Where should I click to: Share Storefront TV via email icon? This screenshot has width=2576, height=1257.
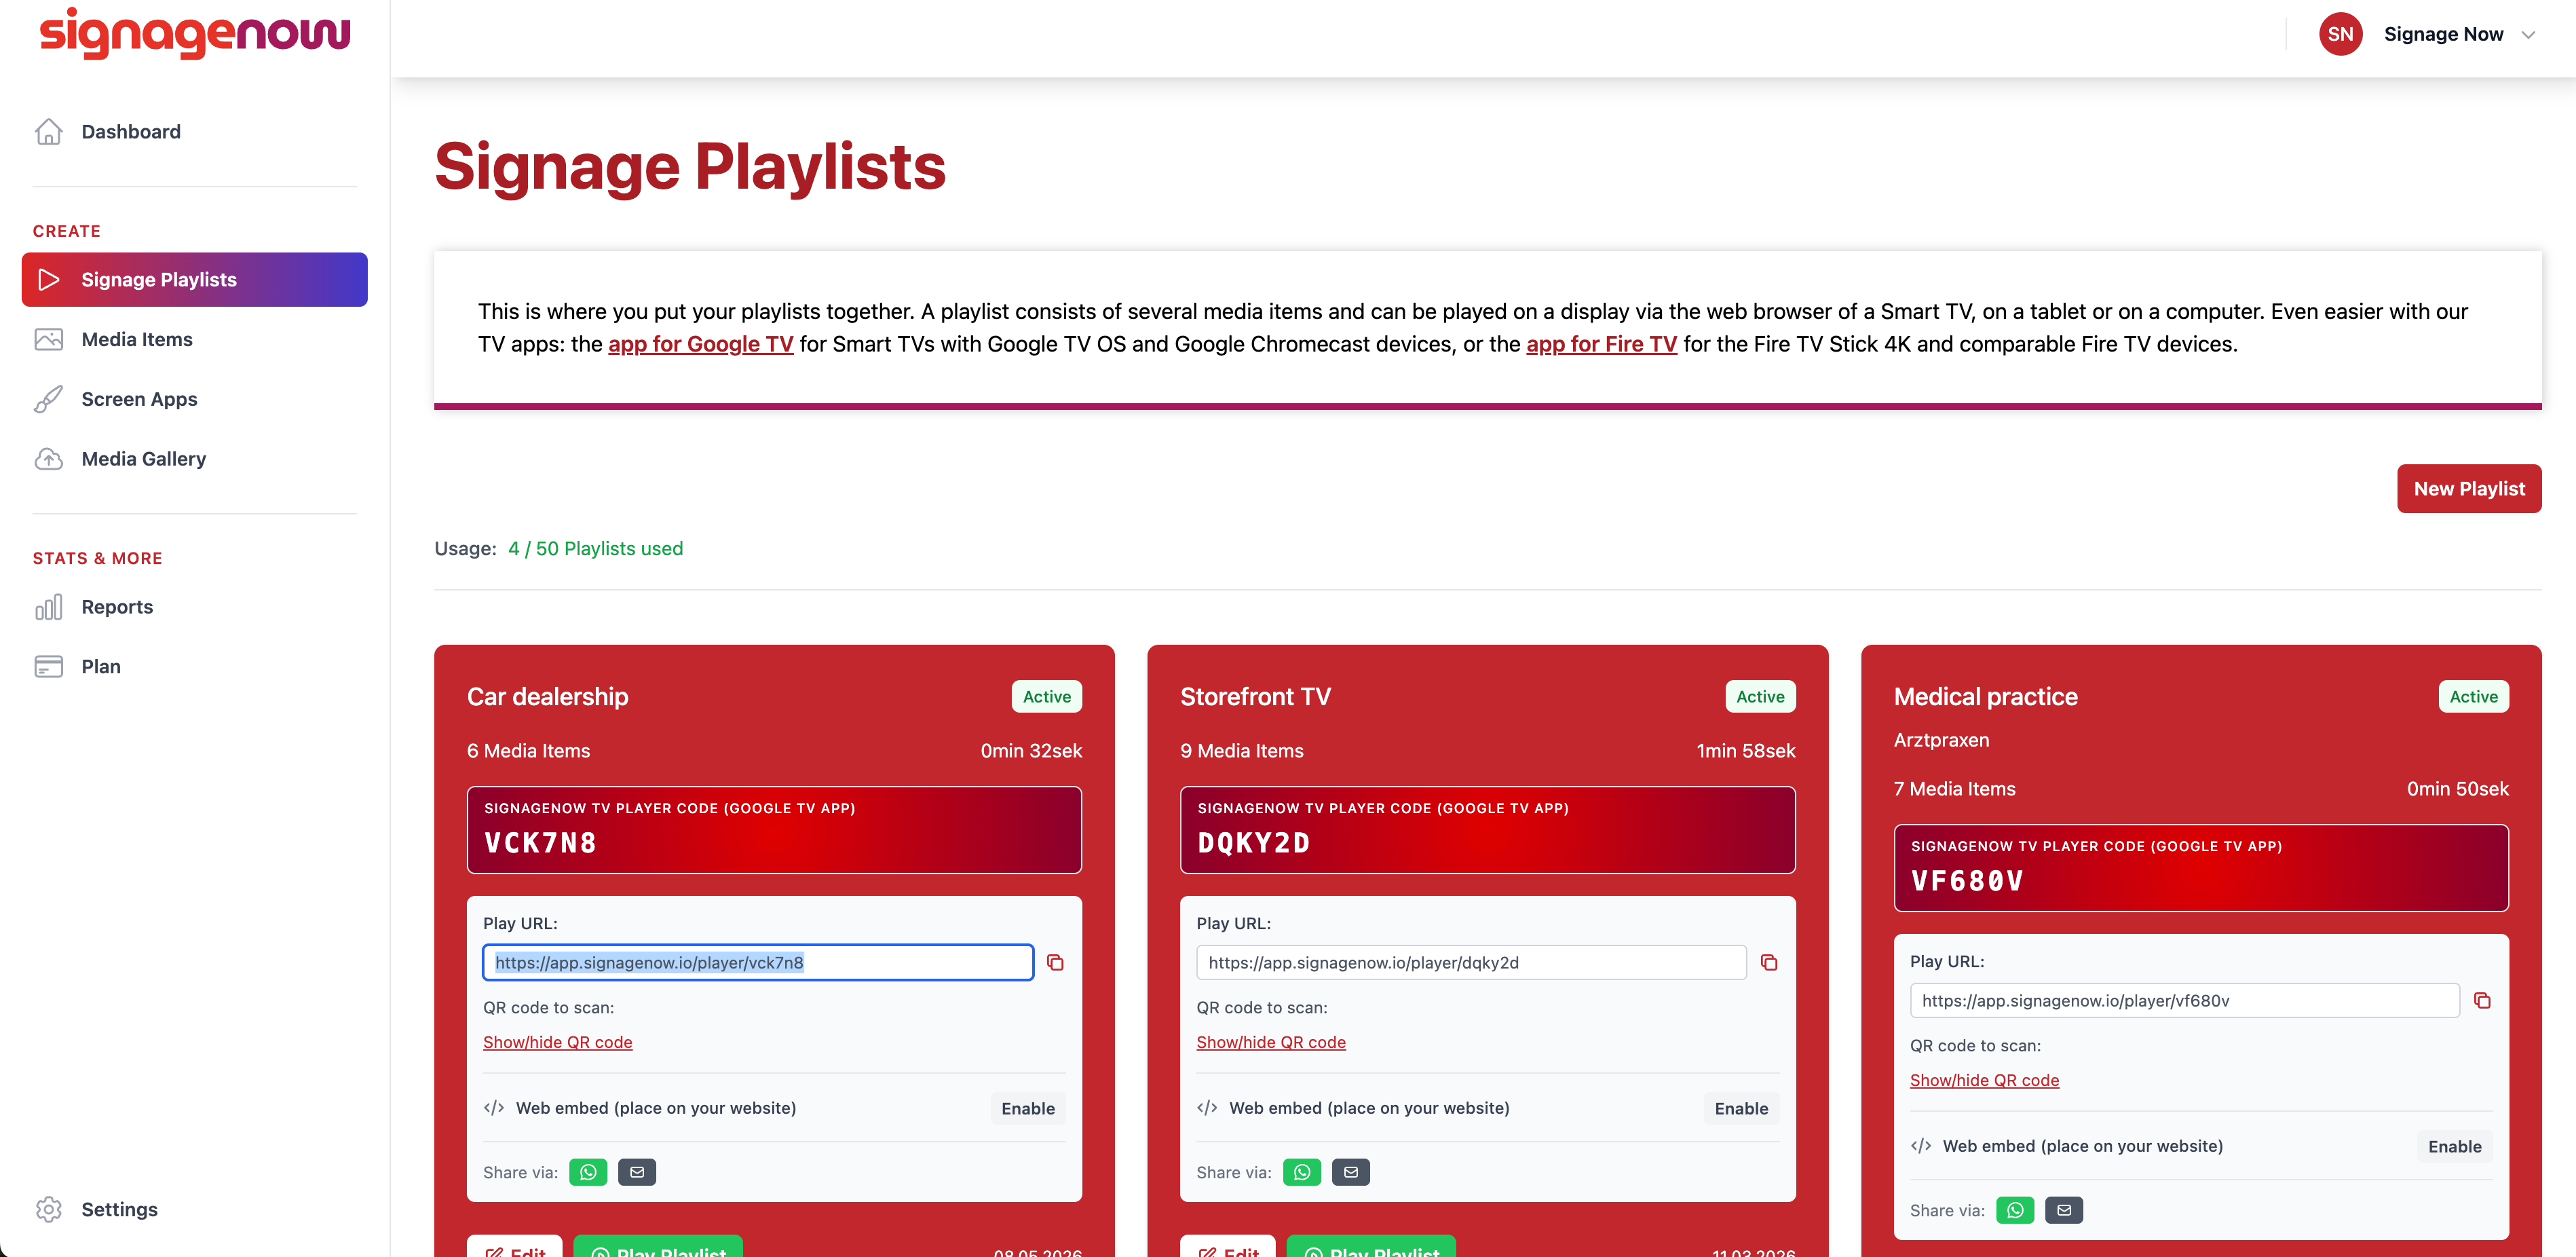pos(1350,1172)
